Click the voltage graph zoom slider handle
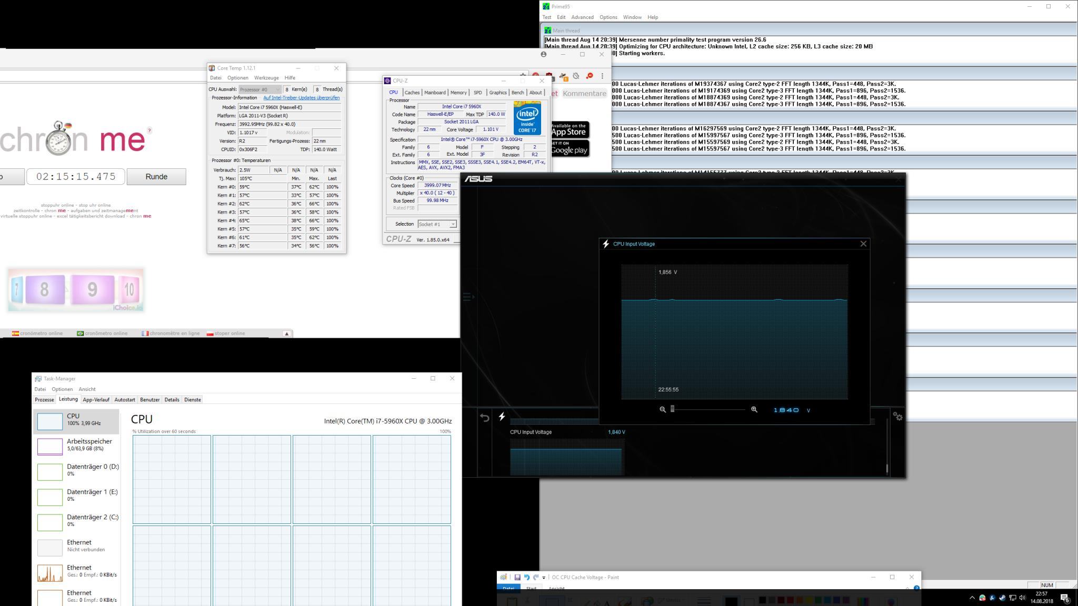The image size is (1078, 606). tap(672, 409)
